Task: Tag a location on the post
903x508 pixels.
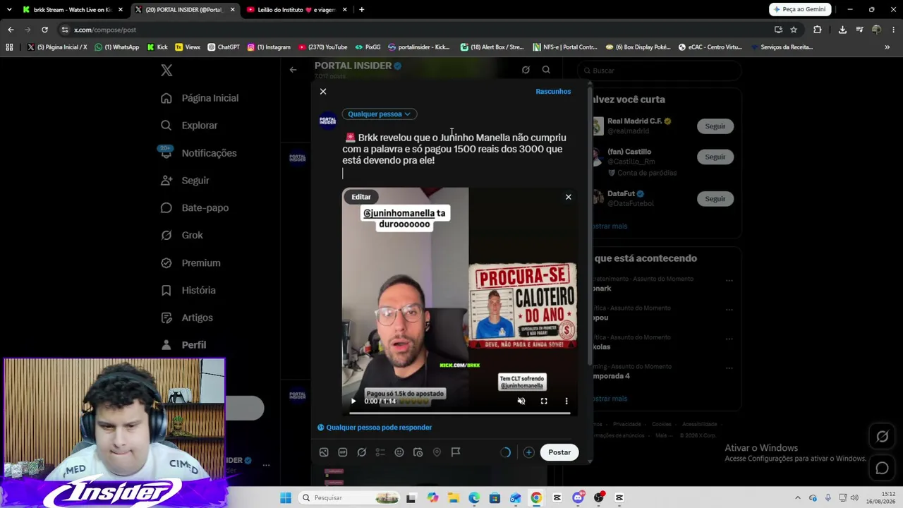Action: 437,452
